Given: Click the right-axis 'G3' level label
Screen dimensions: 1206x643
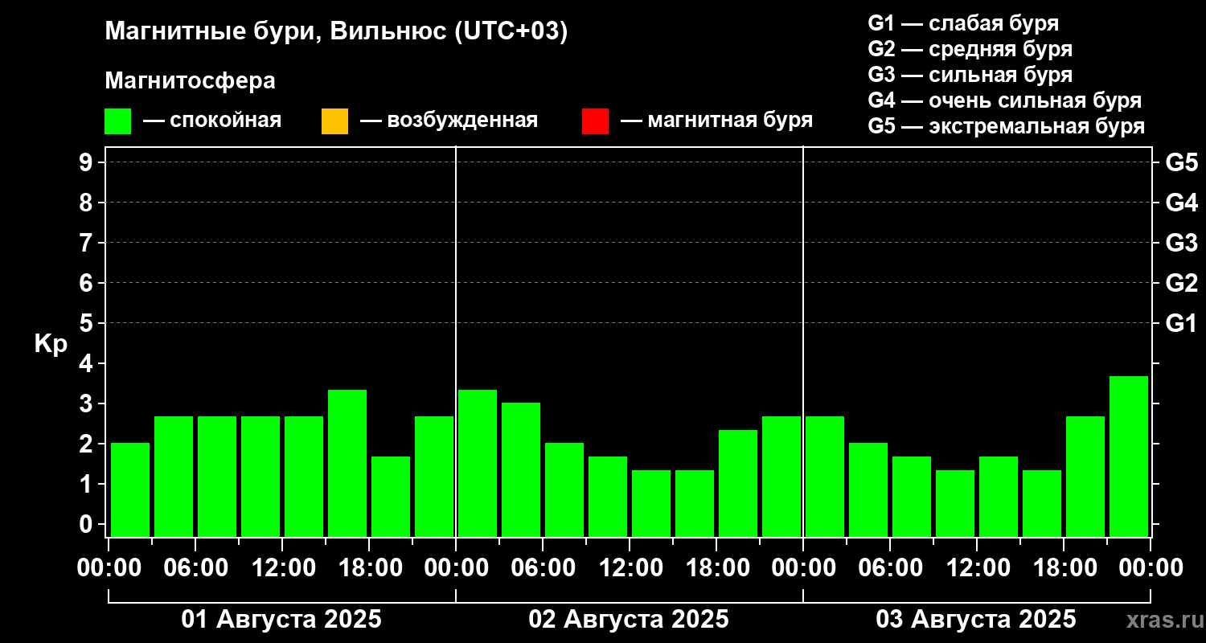Looking at the screenshot, I should point(1182,243).
